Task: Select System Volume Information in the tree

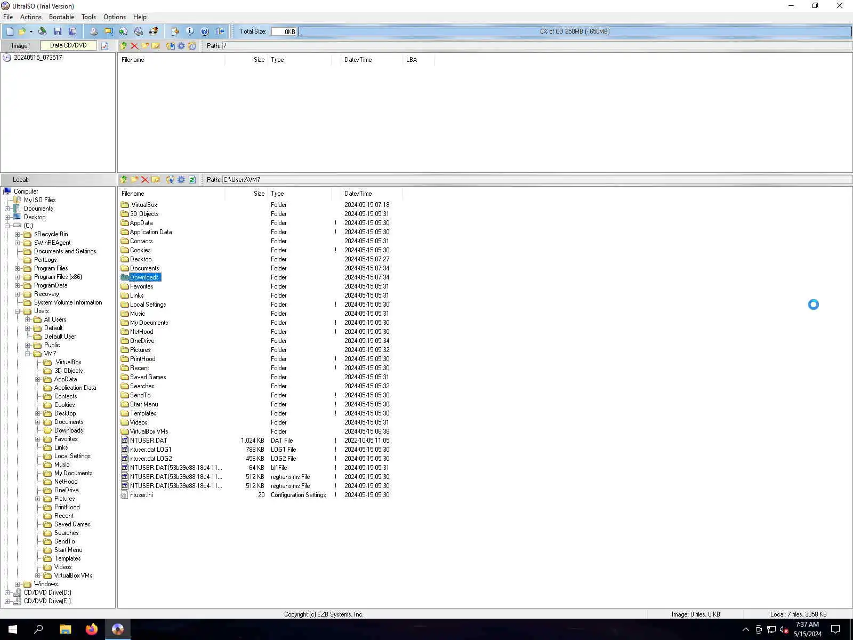Action: (x=68, y=302)
